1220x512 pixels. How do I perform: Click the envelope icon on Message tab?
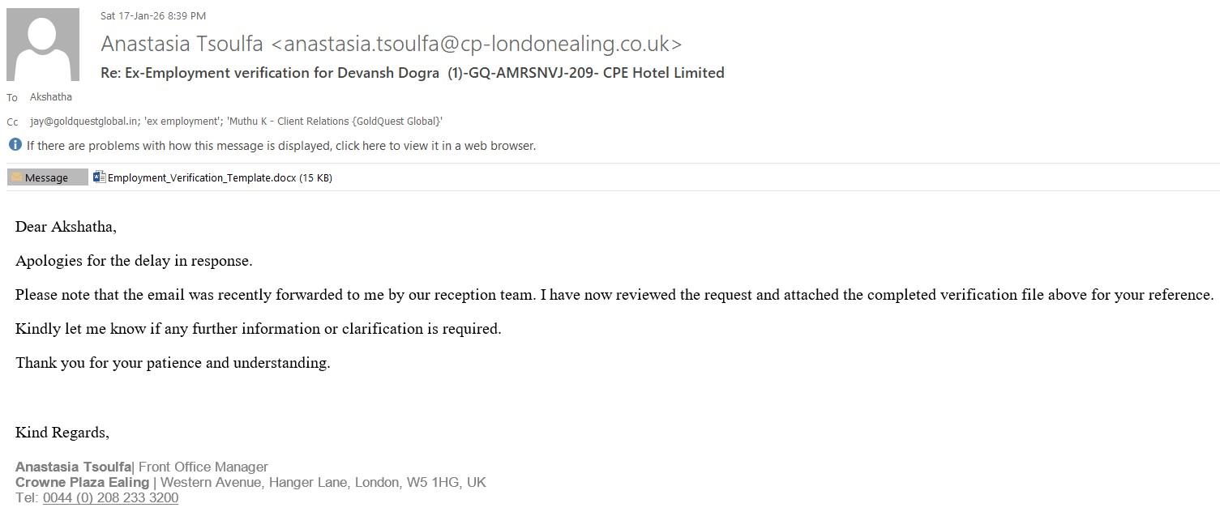click(x=15, y=177)
